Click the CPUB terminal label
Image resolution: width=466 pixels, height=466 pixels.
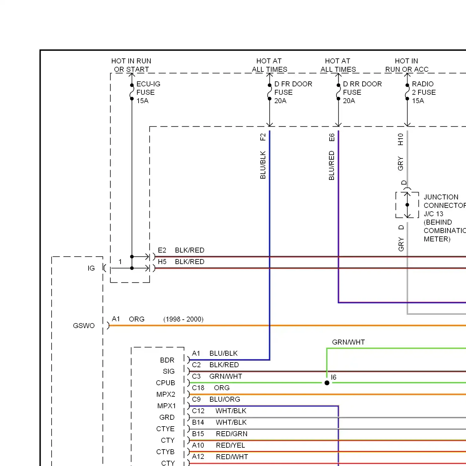166,383
